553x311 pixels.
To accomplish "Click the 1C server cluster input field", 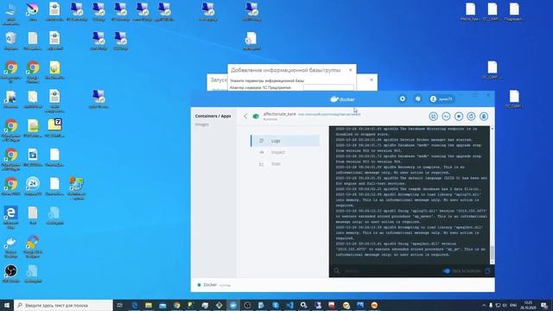I will tap(328, 87).
